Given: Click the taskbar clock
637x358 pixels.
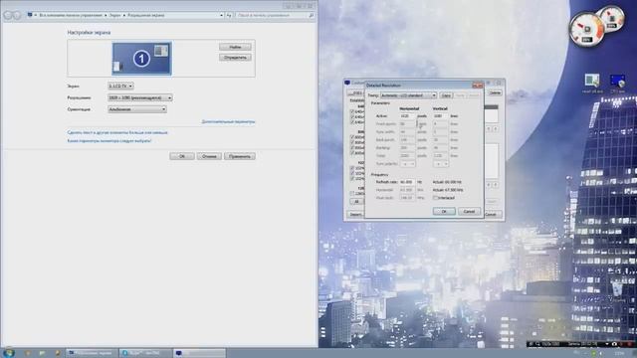Looking at the screenshot, I should tap(620, 354).
